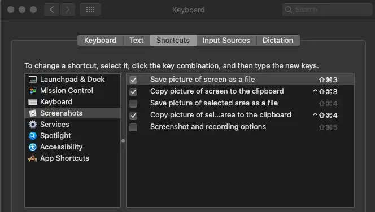Show all preferences grid button
Viewport: 375px width, 212px height.
[90, 10]
